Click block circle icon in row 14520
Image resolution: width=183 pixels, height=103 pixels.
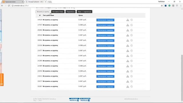[x=132, y=20]
